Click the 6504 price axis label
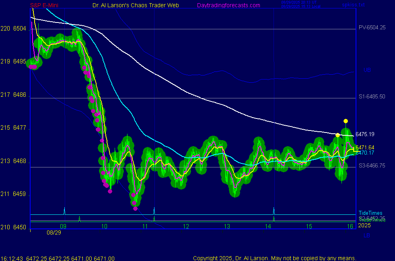This screenshot has width=395, height=261. 20,29
